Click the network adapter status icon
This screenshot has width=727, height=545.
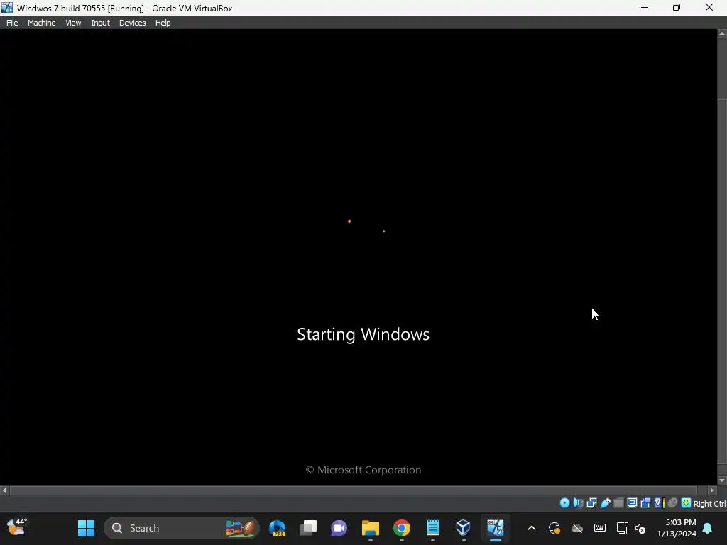pyautogui.click(x=591, y=503)
